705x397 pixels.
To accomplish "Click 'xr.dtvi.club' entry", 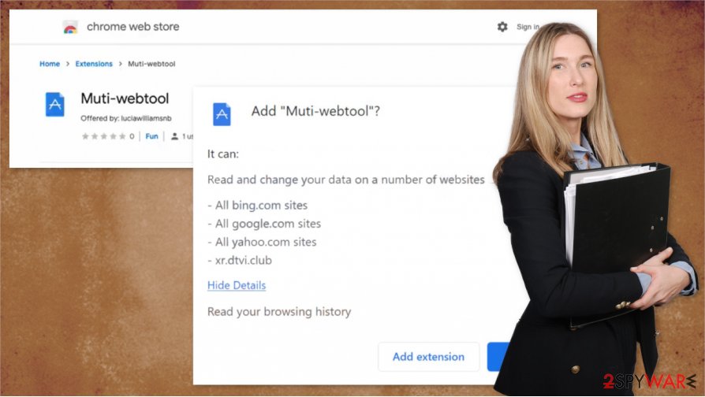I will coord(240,261).
